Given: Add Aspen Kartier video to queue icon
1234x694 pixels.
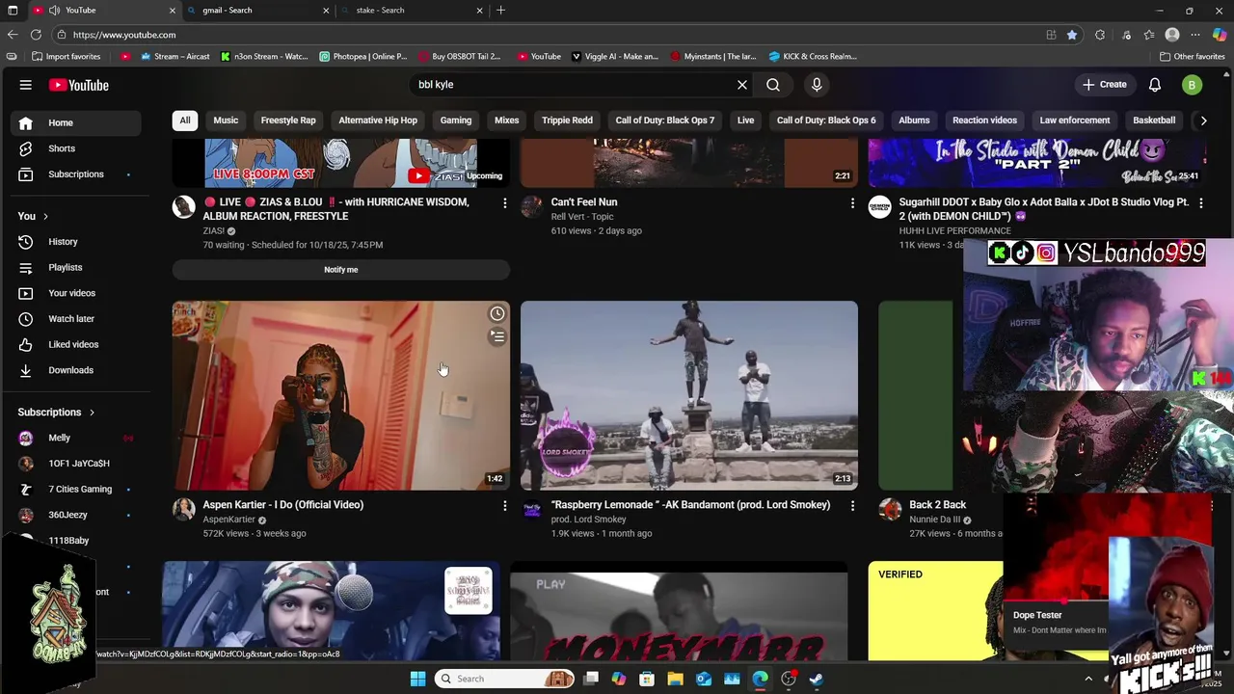Looking at the screenshot, I should 496,336.
